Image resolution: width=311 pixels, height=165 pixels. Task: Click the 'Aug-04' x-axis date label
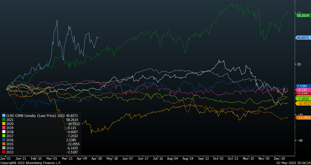[x=173, y=158]
